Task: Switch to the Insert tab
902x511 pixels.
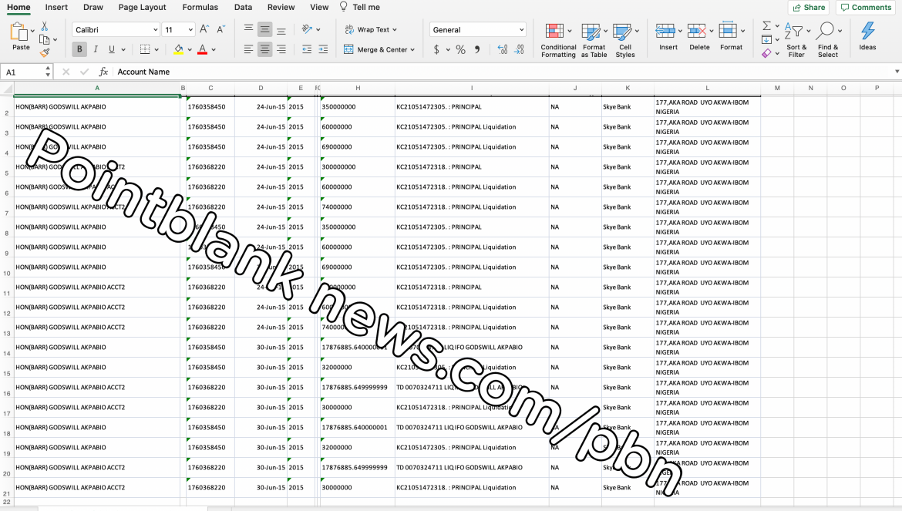Action: click(56, 8)
